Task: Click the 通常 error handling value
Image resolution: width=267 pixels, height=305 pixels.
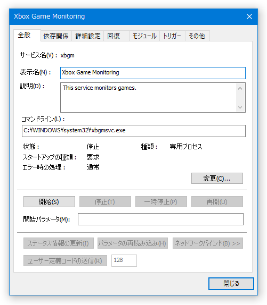Action: (93, 167)
